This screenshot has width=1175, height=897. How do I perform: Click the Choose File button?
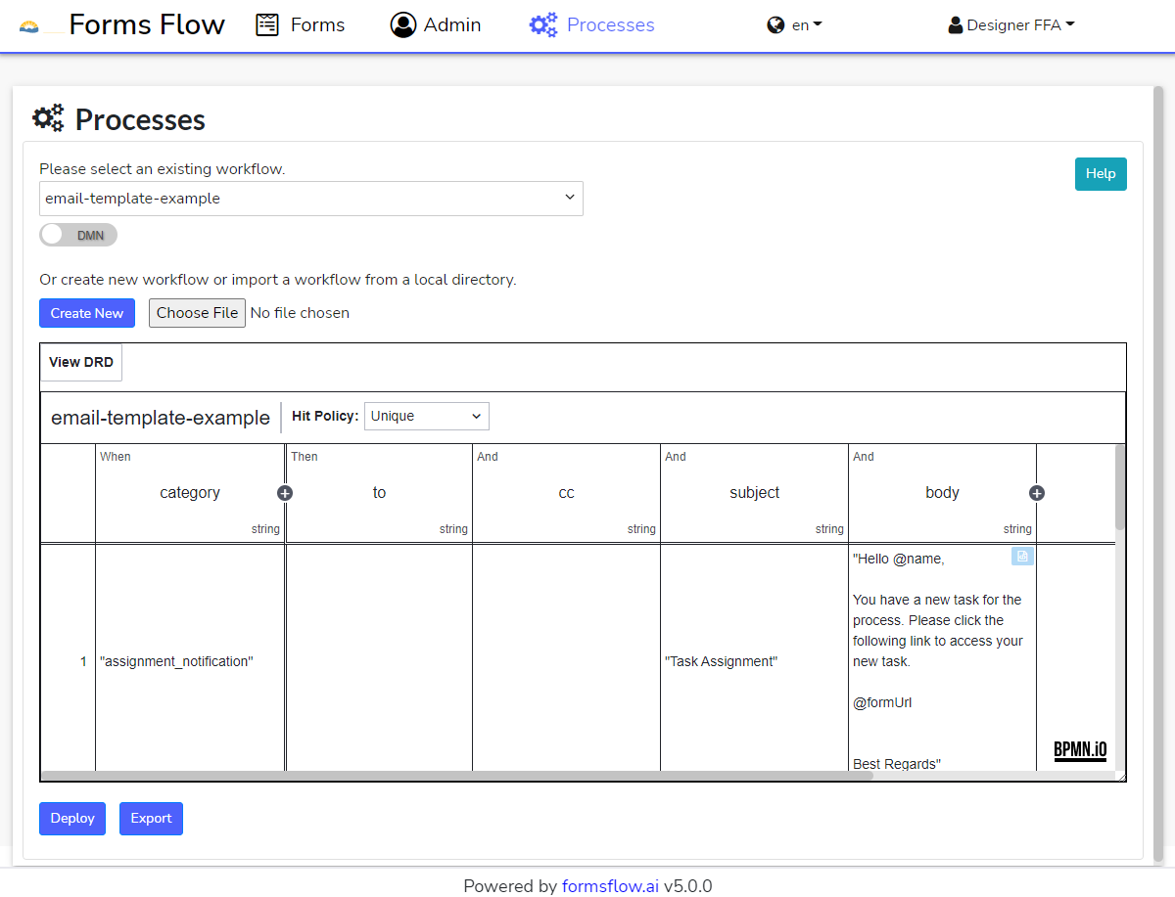pyautogui.click(x=197, y=313)
